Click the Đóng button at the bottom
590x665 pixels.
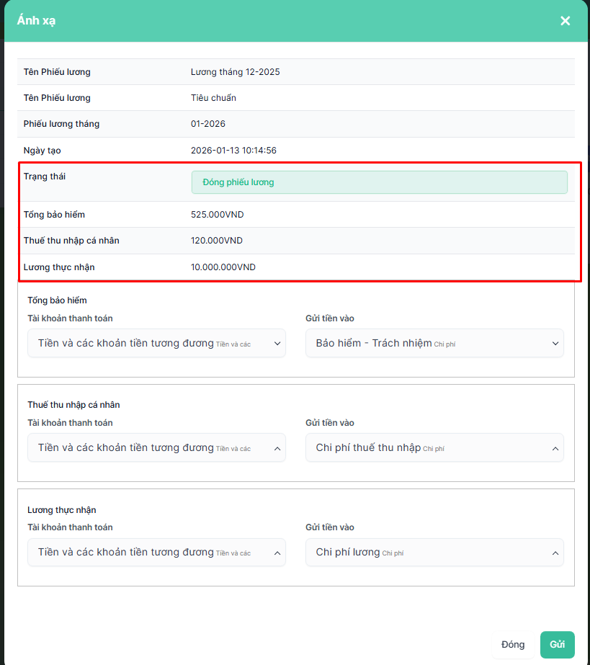tap(513, 645)
